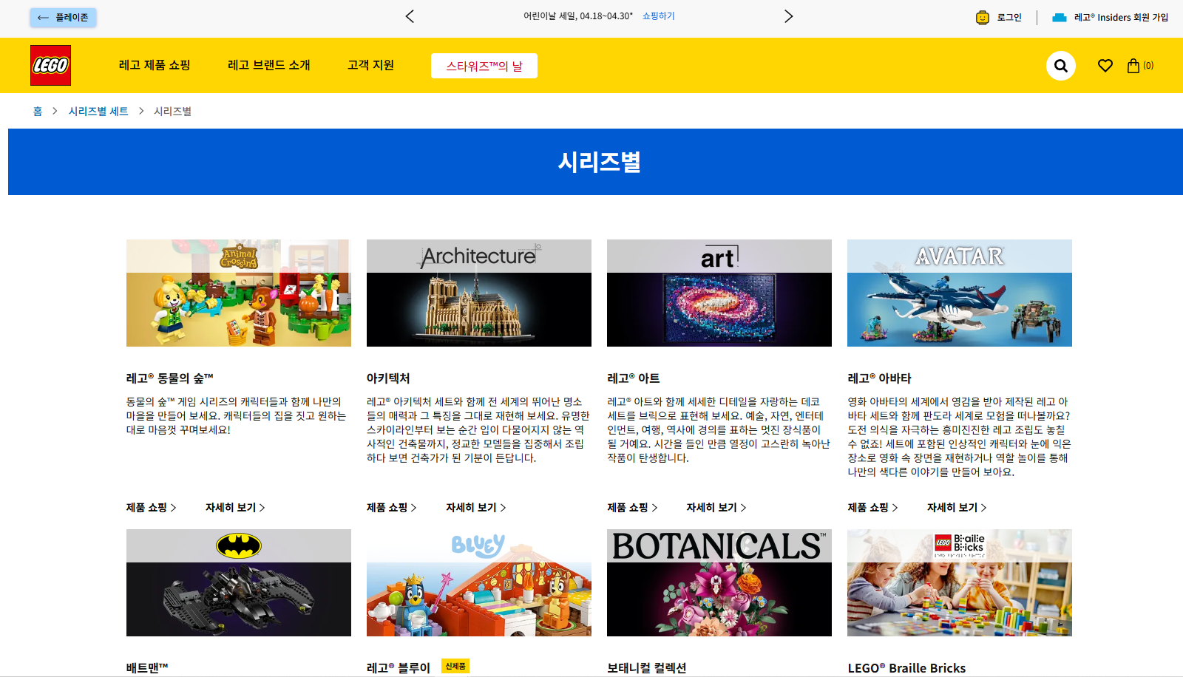Click 자세히 보기 under 레고 아트
The image size is (1183, 677).
[716, 507]
